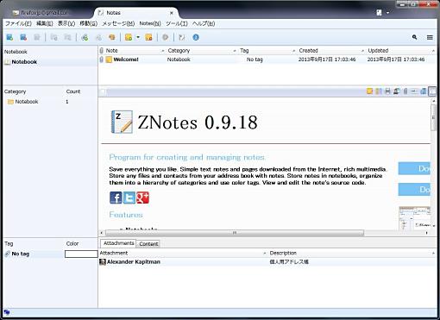
Task: Select the No tag entry in Tag panel
Action: (x=20, y=254)
